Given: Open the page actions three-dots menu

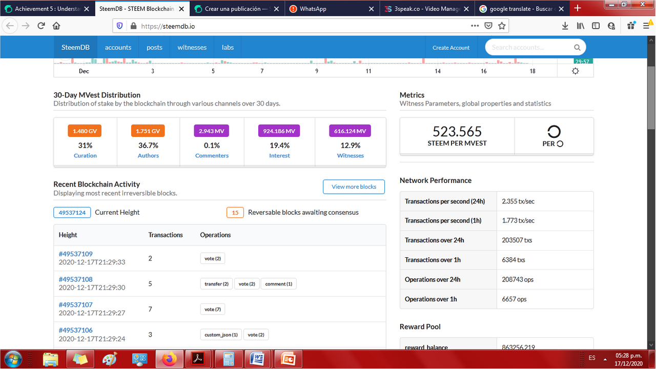Looking at the screenshot, I should tap(475, 26).
